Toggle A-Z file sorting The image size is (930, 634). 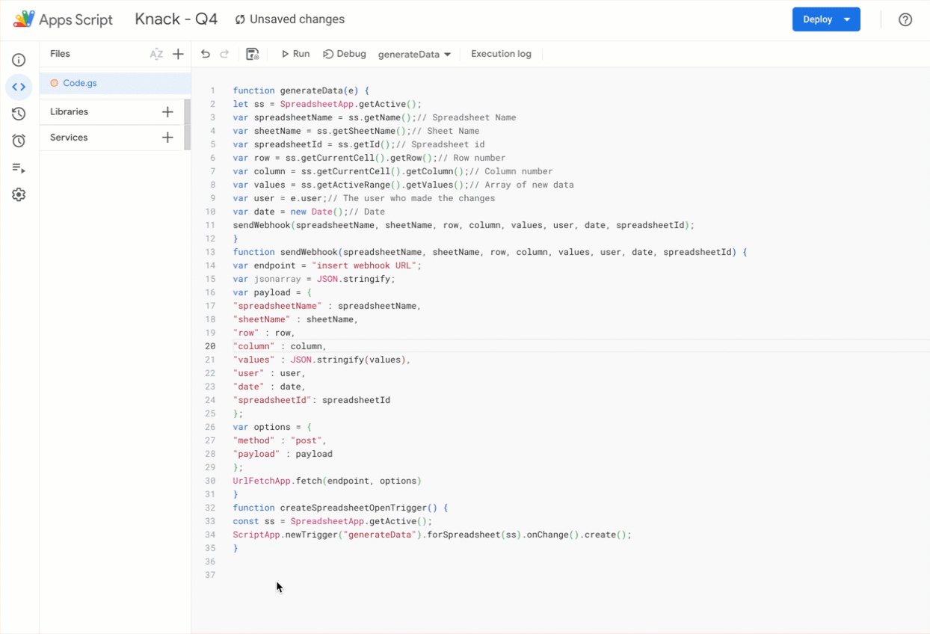pos(156,53)
